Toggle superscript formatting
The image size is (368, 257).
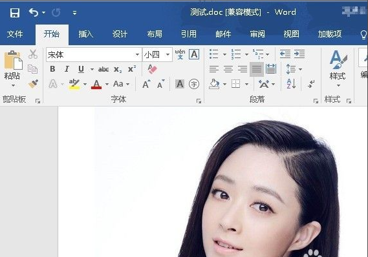click(x=132, y=69)
